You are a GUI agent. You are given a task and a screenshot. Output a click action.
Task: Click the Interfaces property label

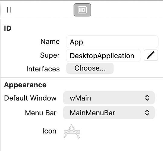coord(43,69)
